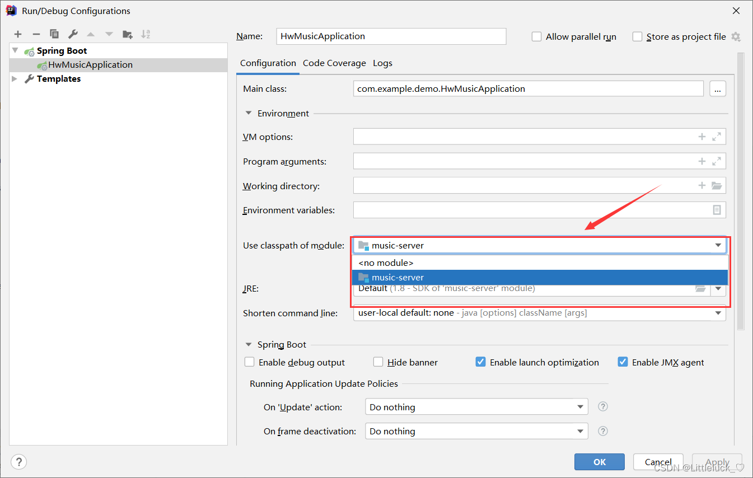Check Store as project file
This screenshot has height=478, width=753.
coord(637,36)
